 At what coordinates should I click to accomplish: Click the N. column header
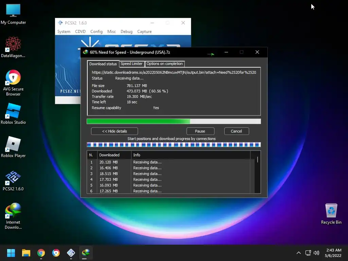pos(92,155)
